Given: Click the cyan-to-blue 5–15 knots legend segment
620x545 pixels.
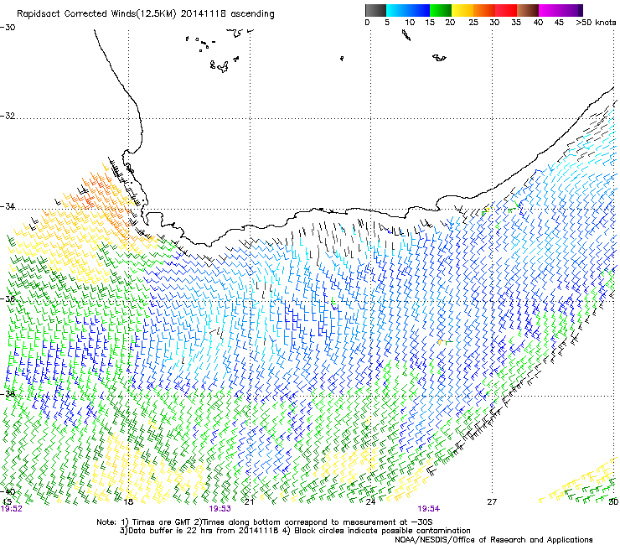Looking at the screenshot, I should [408, 10].
